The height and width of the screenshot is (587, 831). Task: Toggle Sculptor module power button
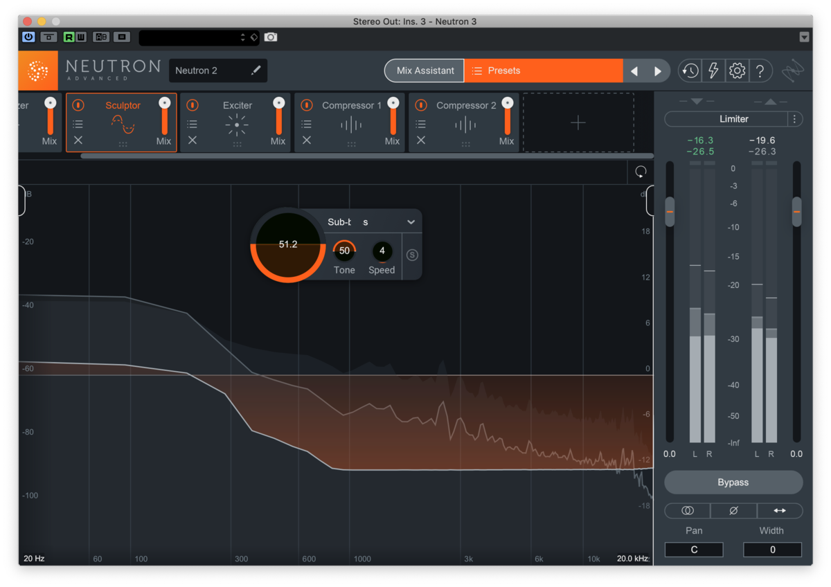78,105
